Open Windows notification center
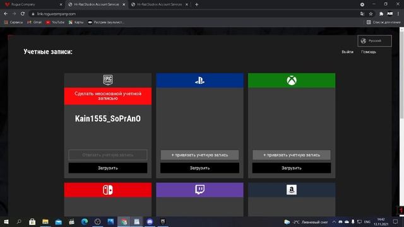This screenshot has width=404, height=227. (x=396, y=221)
